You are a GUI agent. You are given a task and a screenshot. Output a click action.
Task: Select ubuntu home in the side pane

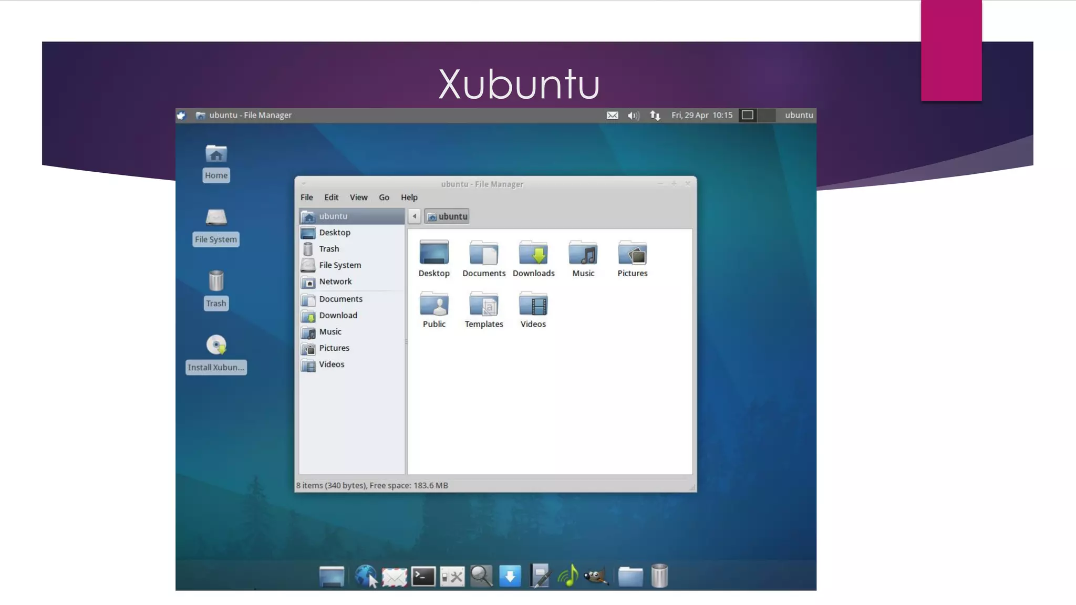click(x=352, y=216)
